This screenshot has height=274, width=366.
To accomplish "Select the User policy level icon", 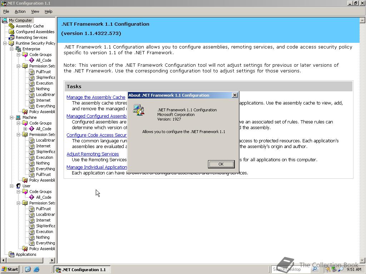I will pyautogui.click(x=18, y=186).
